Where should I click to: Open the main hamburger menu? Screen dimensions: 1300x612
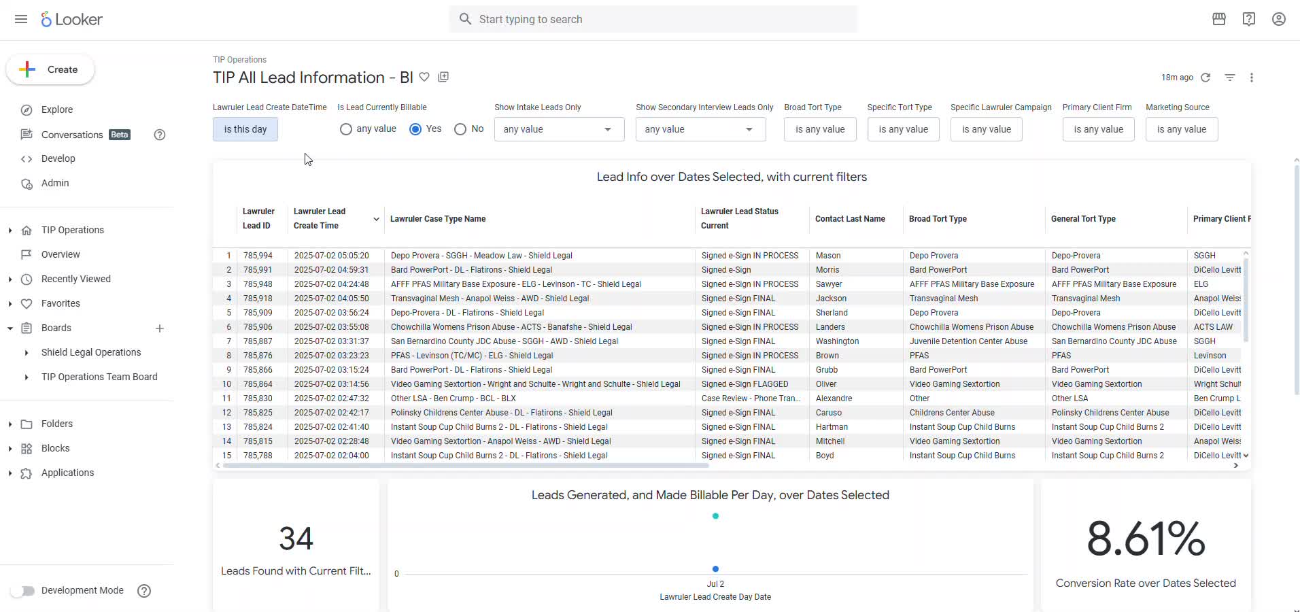click(21, 19)
